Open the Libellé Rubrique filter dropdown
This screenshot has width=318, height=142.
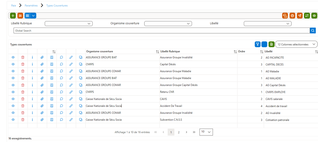(x=69, y=24)
